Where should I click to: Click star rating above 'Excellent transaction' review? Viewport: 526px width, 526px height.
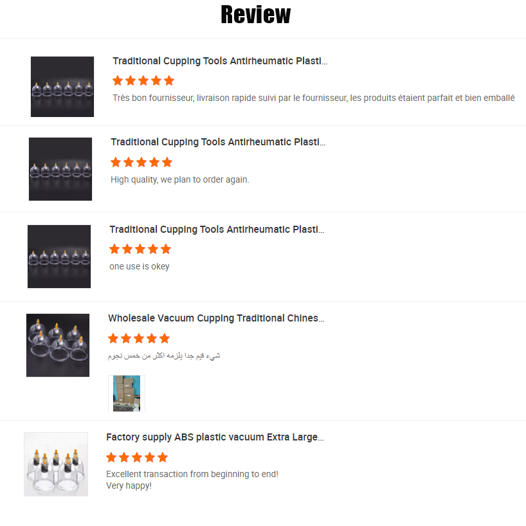pos(136,457)
